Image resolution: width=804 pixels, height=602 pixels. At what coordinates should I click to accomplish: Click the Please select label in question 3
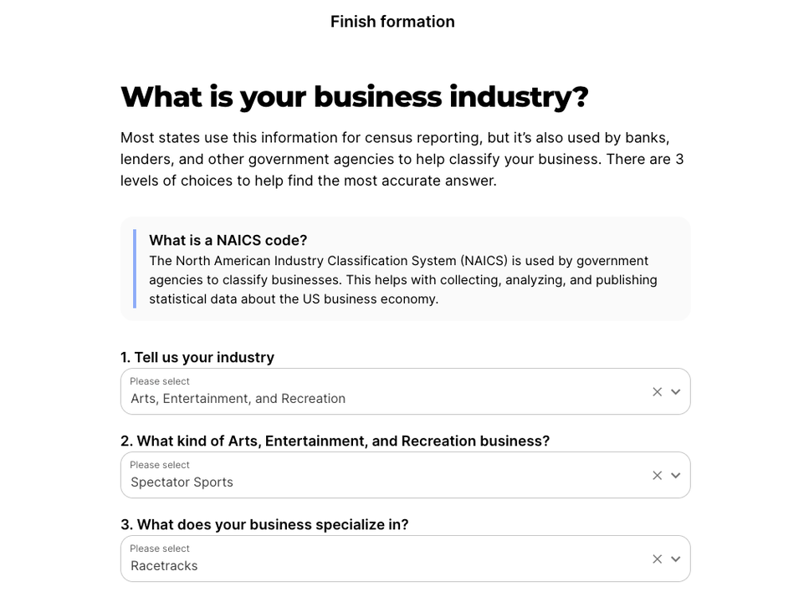click(x=160, y=548)
